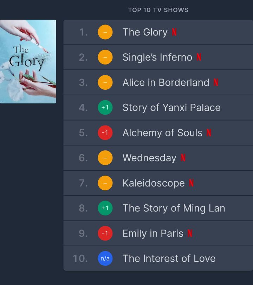The image size is (253, 285).
Task: Select the Emily in Paris title
Action: click(x=153, y=233)
